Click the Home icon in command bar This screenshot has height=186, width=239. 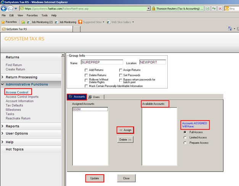(x=230, y=29)
